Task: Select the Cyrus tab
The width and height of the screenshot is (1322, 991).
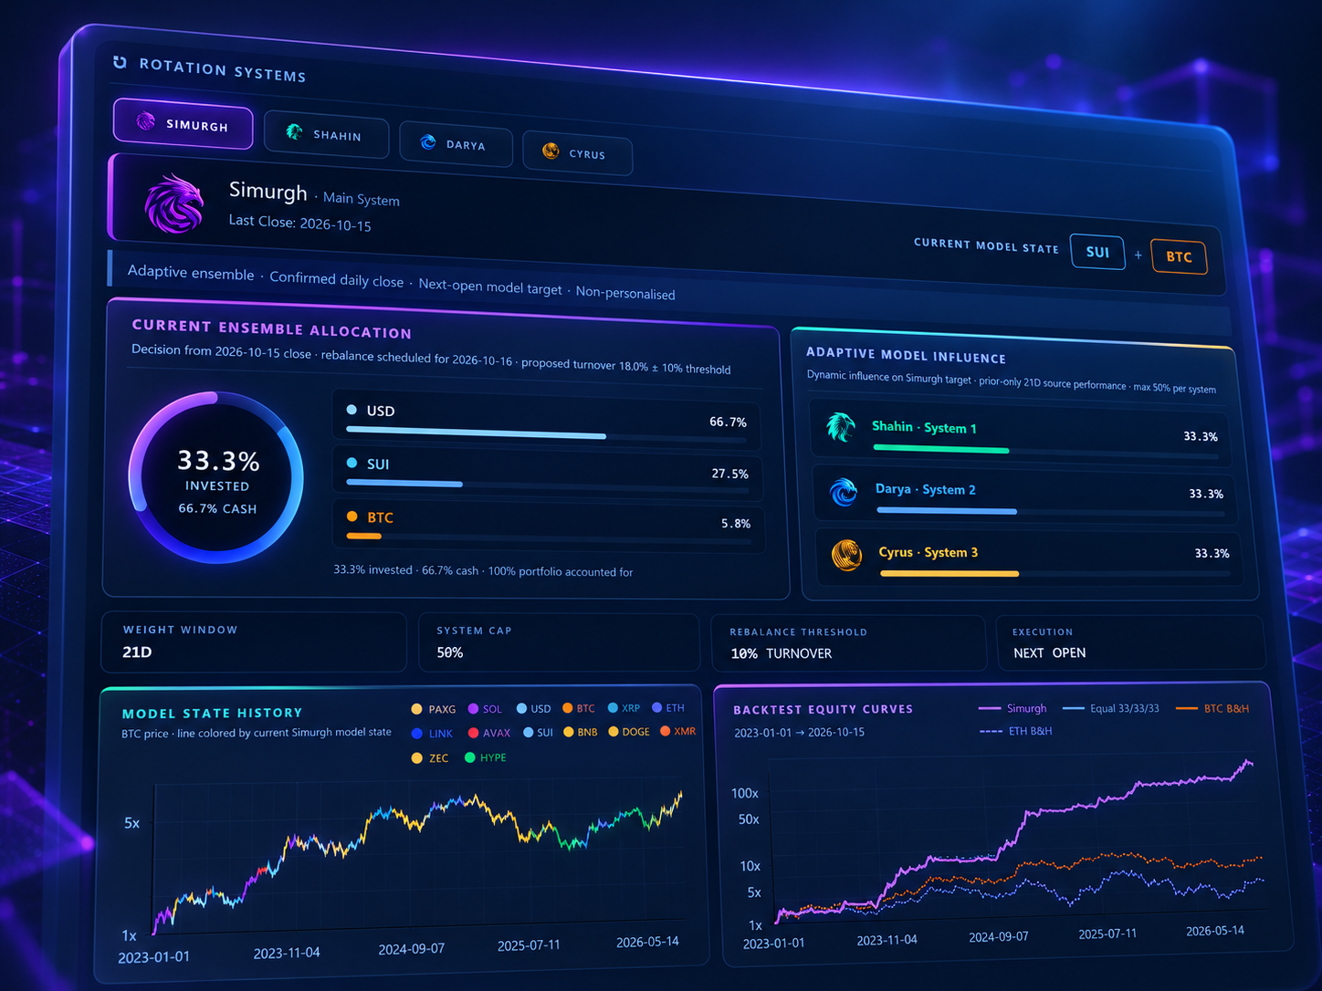Action: 577,153
